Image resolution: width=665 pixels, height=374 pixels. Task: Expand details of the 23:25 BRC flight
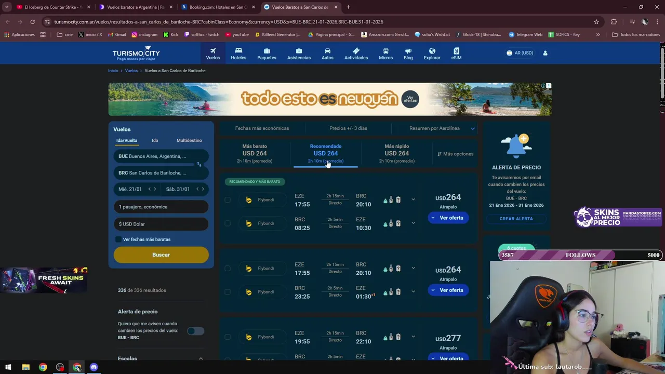tap(413, 291)
